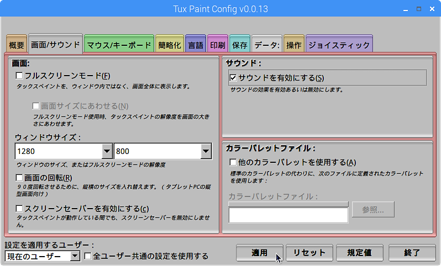Image resolution: width=441 pixels, height=266 pixels.
Task: Click the 参照... browse button
Action: 373,210
